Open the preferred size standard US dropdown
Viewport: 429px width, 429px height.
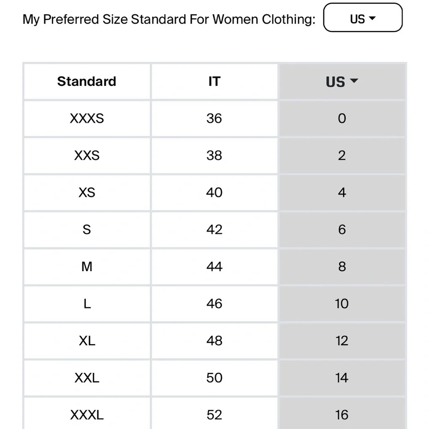[x=363, y=18]
